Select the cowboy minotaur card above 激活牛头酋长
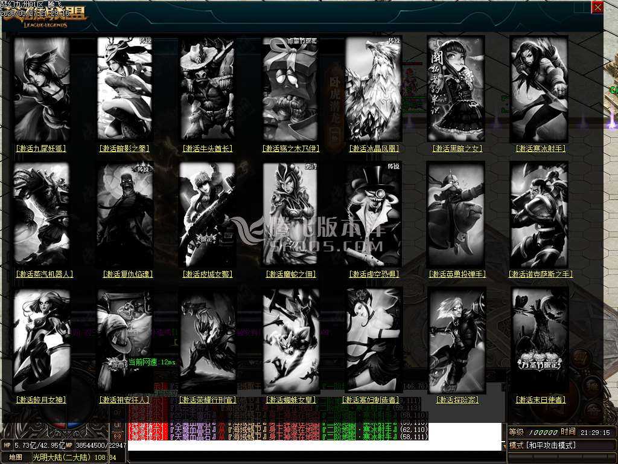 (208, 89)
